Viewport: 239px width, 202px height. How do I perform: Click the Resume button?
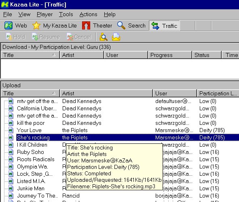click(46, 37)
